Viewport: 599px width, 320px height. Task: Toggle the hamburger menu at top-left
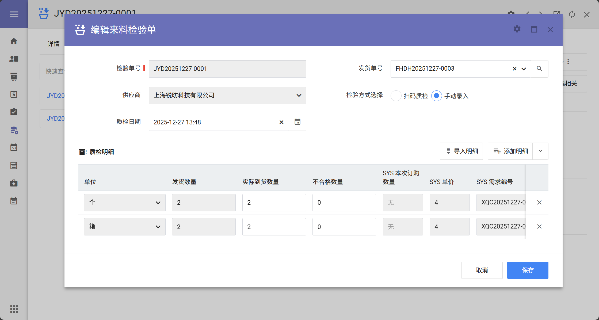tap(14, 14)
